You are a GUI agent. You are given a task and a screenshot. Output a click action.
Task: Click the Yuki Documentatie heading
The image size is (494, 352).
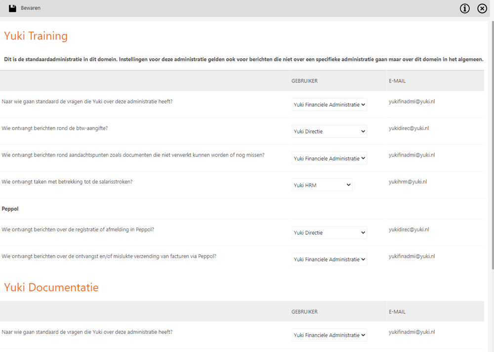tap(51, 287)
